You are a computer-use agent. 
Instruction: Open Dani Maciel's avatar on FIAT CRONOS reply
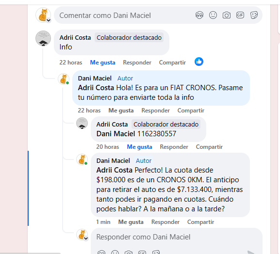click(63, 79)
